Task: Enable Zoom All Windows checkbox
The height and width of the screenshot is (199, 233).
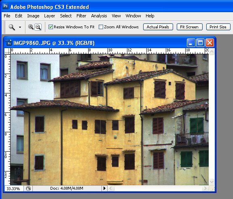Action: (x=101, y=27)
